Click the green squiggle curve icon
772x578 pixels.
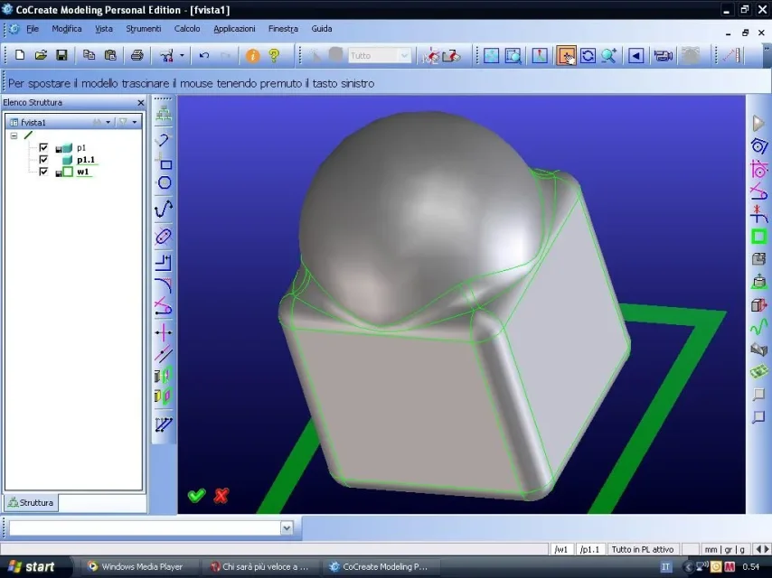[x=758, y=326]
